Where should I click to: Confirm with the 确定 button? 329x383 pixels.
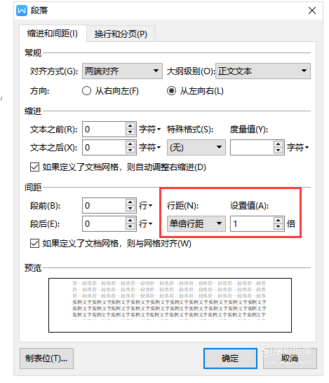[230, 358]
